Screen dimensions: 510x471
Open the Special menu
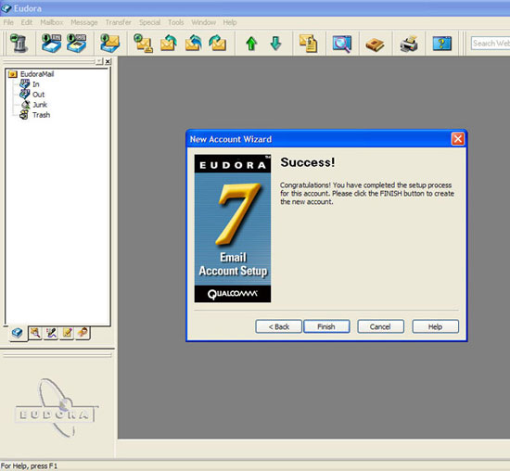pyautogui.click(x=149, y=22)
